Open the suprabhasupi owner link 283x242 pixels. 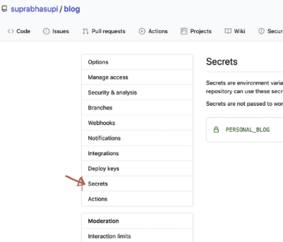[34, 9]
